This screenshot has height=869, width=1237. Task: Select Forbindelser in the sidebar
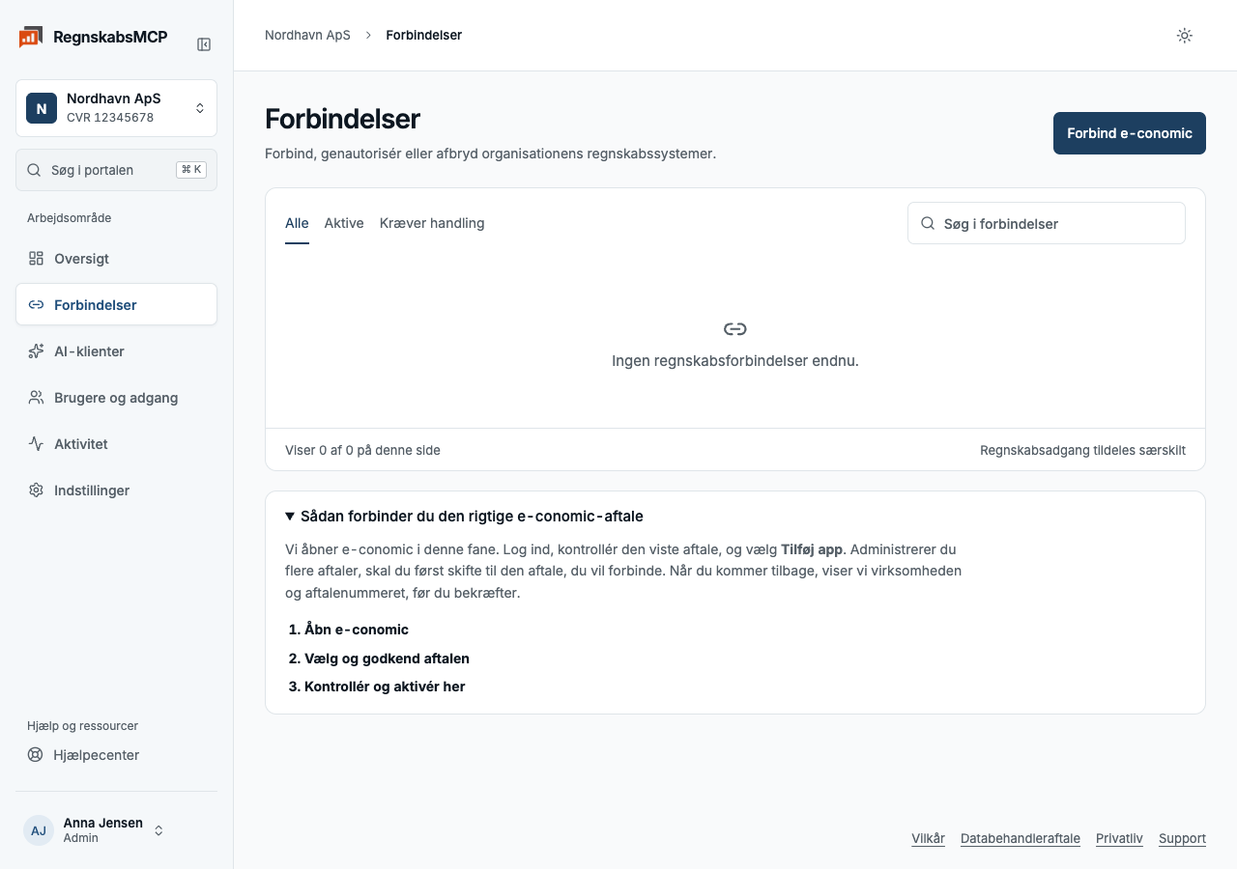point(116,305)
